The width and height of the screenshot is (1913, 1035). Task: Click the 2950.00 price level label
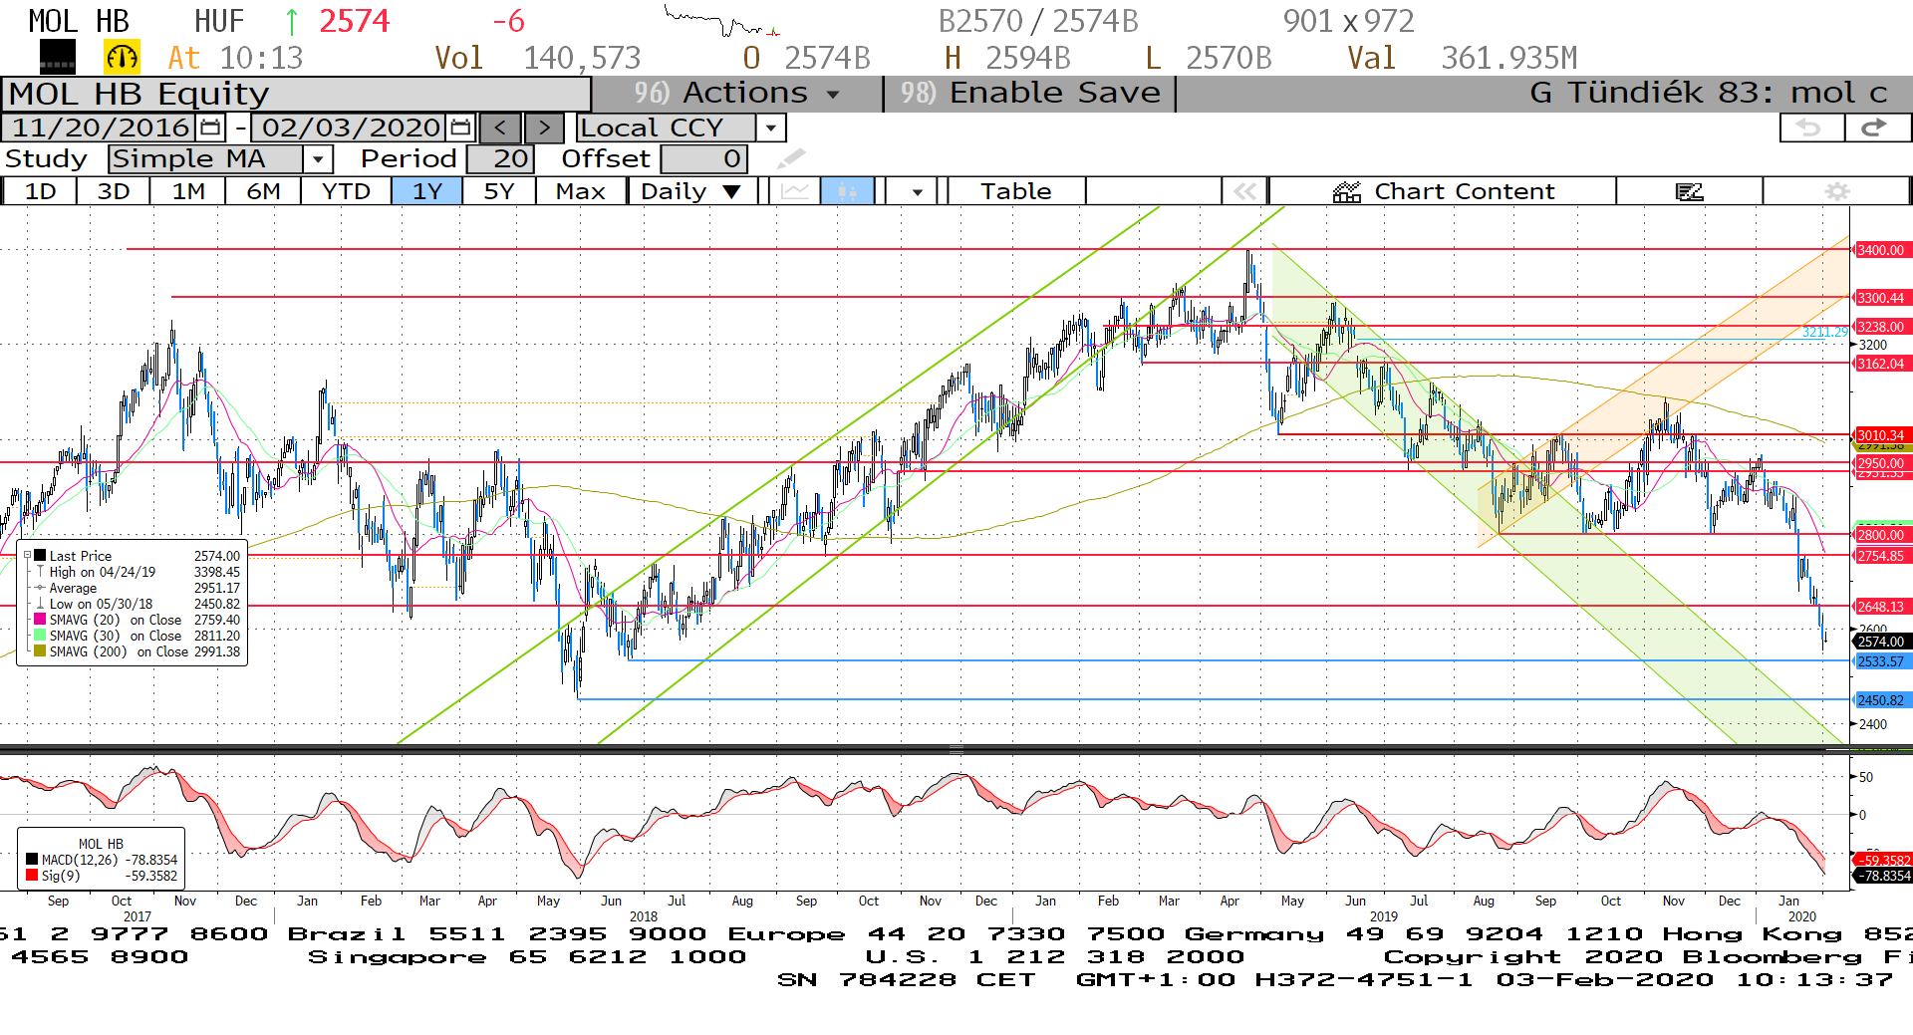pyautogui.click(x=1881, y=463)
